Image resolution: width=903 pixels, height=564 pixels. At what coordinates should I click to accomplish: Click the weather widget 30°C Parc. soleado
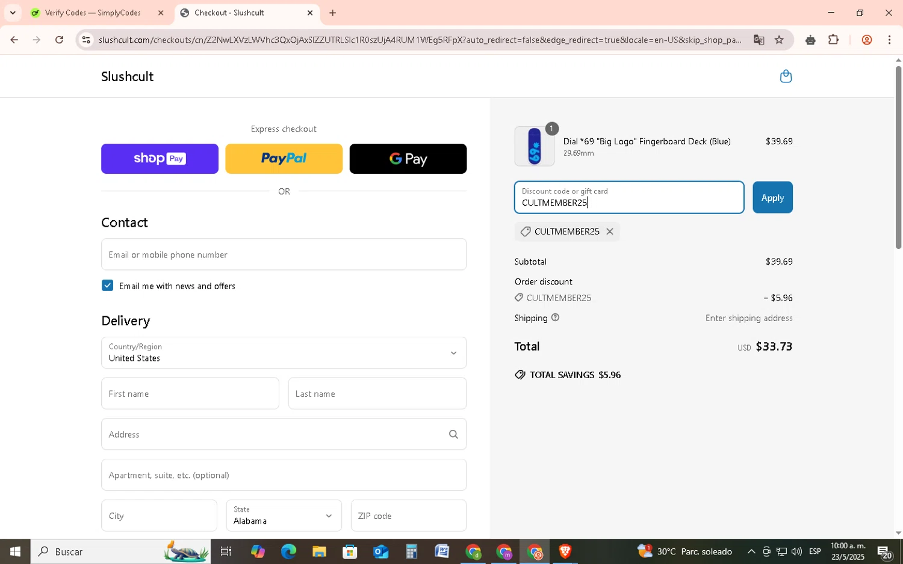[685, 551]
